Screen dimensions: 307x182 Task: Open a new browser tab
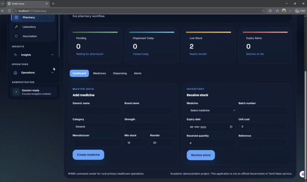click(53, 3)
